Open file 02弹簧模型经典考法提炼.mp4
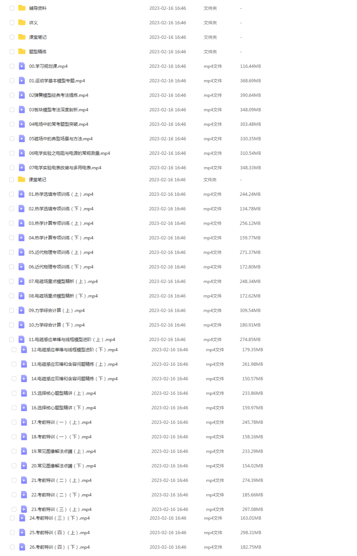The image size is (357, 556). coord(59,95)
